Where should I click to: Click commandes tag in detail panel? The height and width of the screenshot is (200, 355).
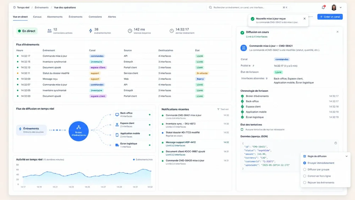282,59
